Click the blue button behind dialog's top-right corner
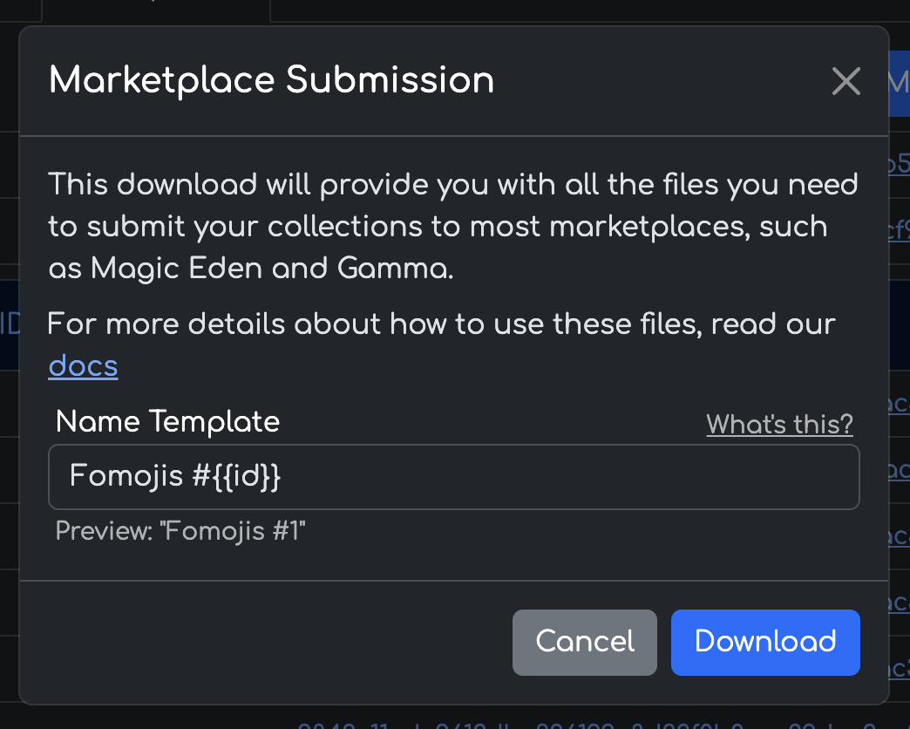The height and width of the screenshot is (729, 910). tap(899, 83)
